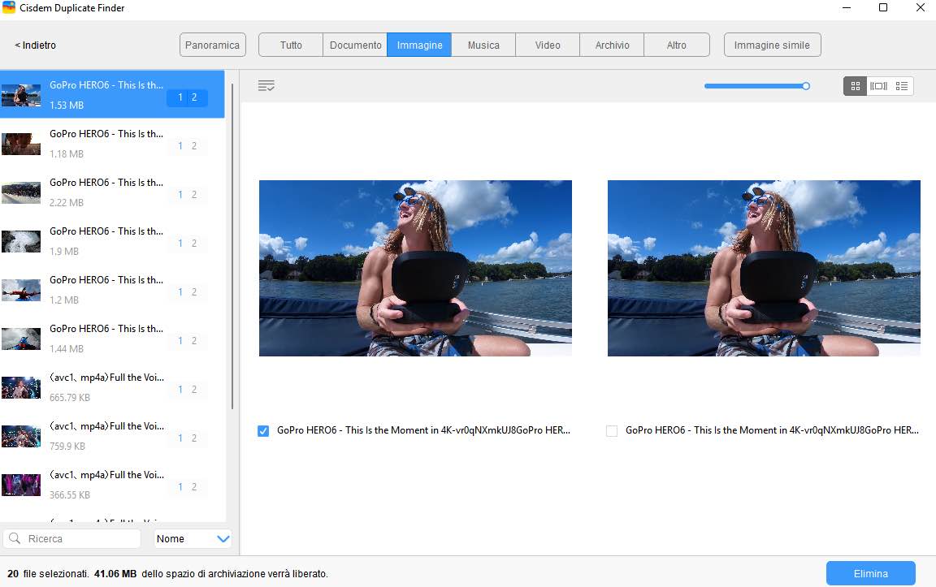Check the right GoPro HERO6 duplicate image
Viewport: 936px width, 587px height.
pyautogui.click(x=612, y=430)
